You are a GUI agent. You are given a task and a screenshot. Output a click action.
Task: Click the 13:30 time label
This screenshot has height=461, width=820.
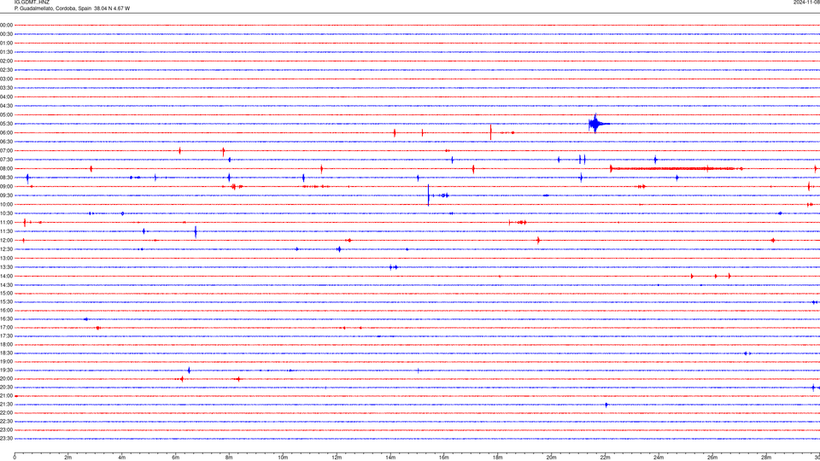[6, 267]
